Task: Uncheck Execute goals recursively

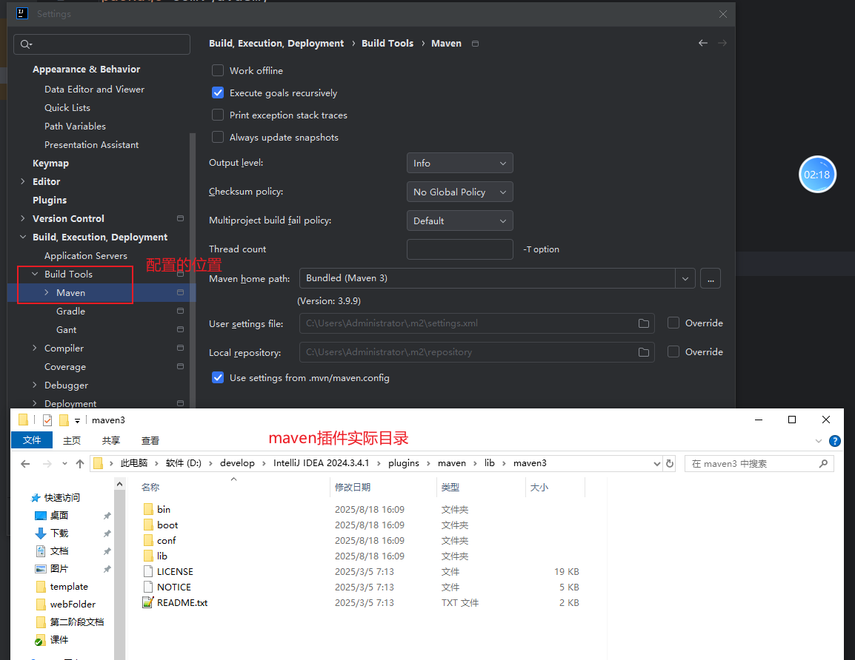Action: pyautogui.click(x=218, y=92)
